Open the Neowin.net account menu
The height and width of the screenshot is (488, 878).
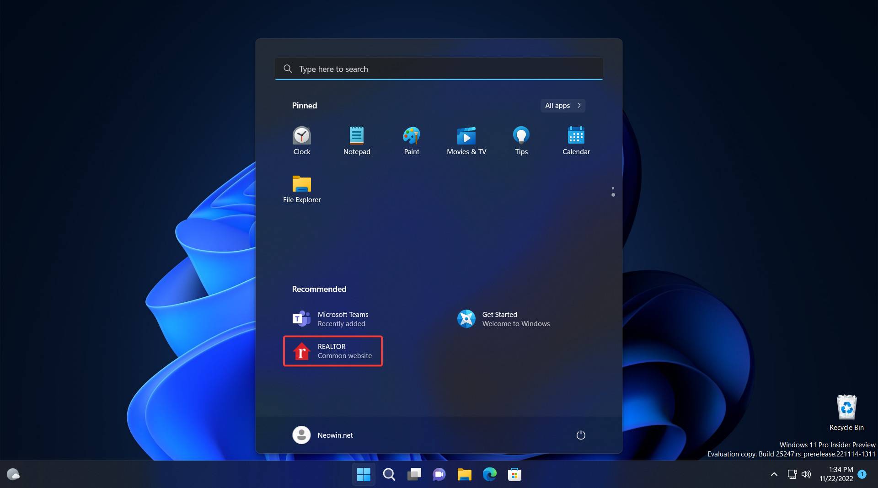pyautogui.click(x=322, y=435)
